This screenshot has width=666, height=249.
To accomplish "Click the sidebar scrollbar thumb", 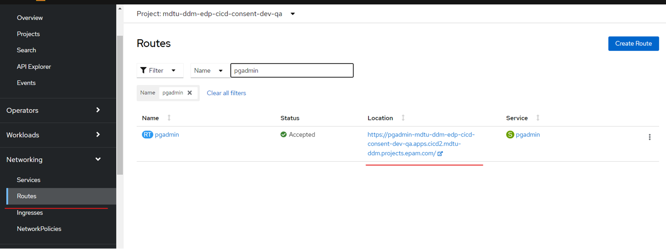I will [x=120, y=105].
